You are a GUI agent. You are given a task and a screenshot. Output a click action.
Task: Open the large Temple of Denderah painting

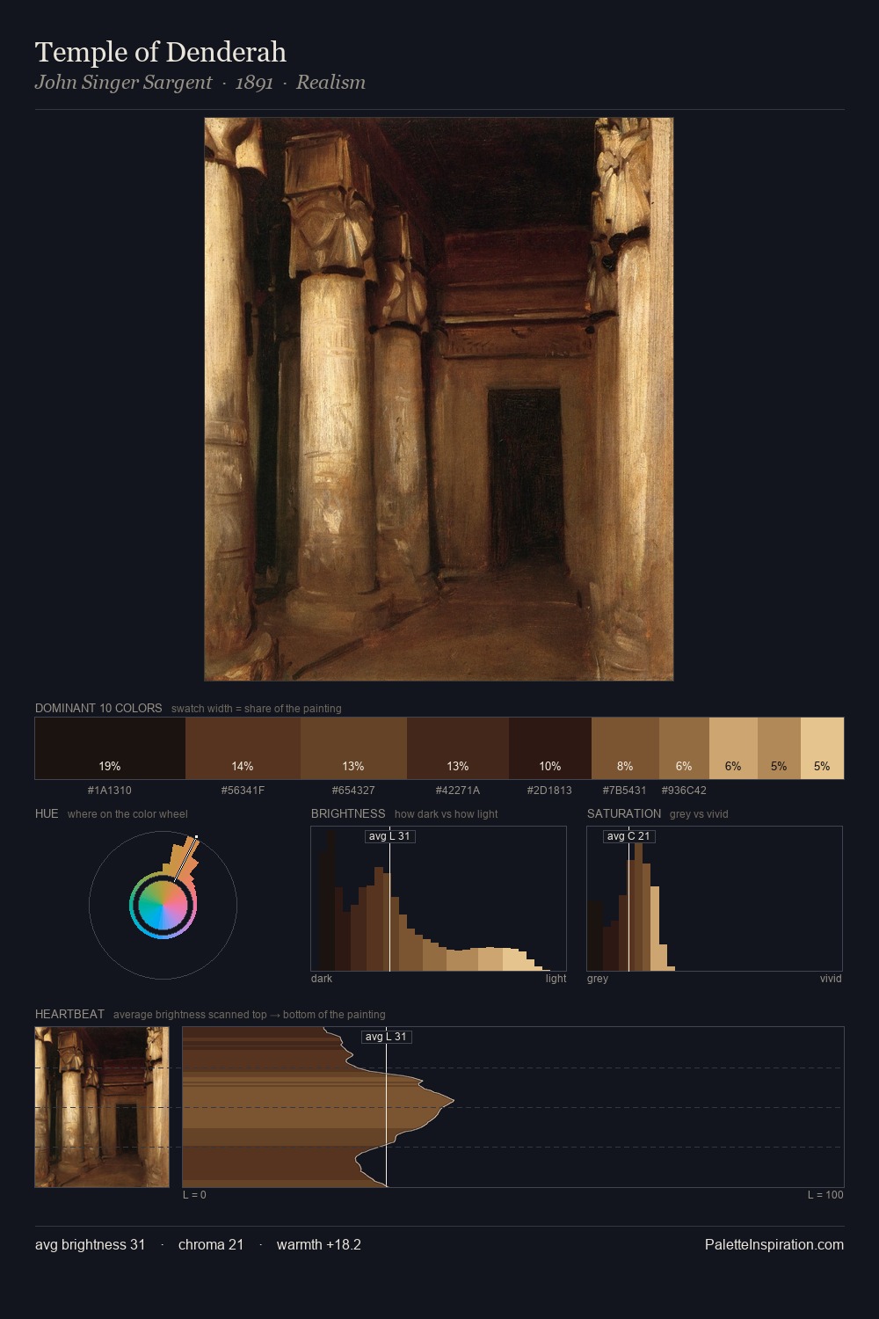pyautogui.click(x=439, y=399)
